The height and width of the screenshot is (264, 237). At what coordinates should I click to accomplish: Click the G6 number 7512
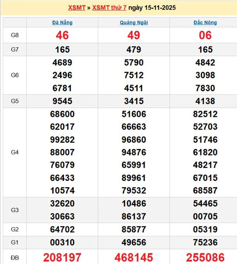pyautogui.click(x=134, y=75)
